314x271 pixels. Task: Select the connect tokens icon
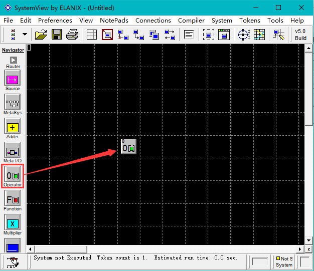click(x=138, y=35)
